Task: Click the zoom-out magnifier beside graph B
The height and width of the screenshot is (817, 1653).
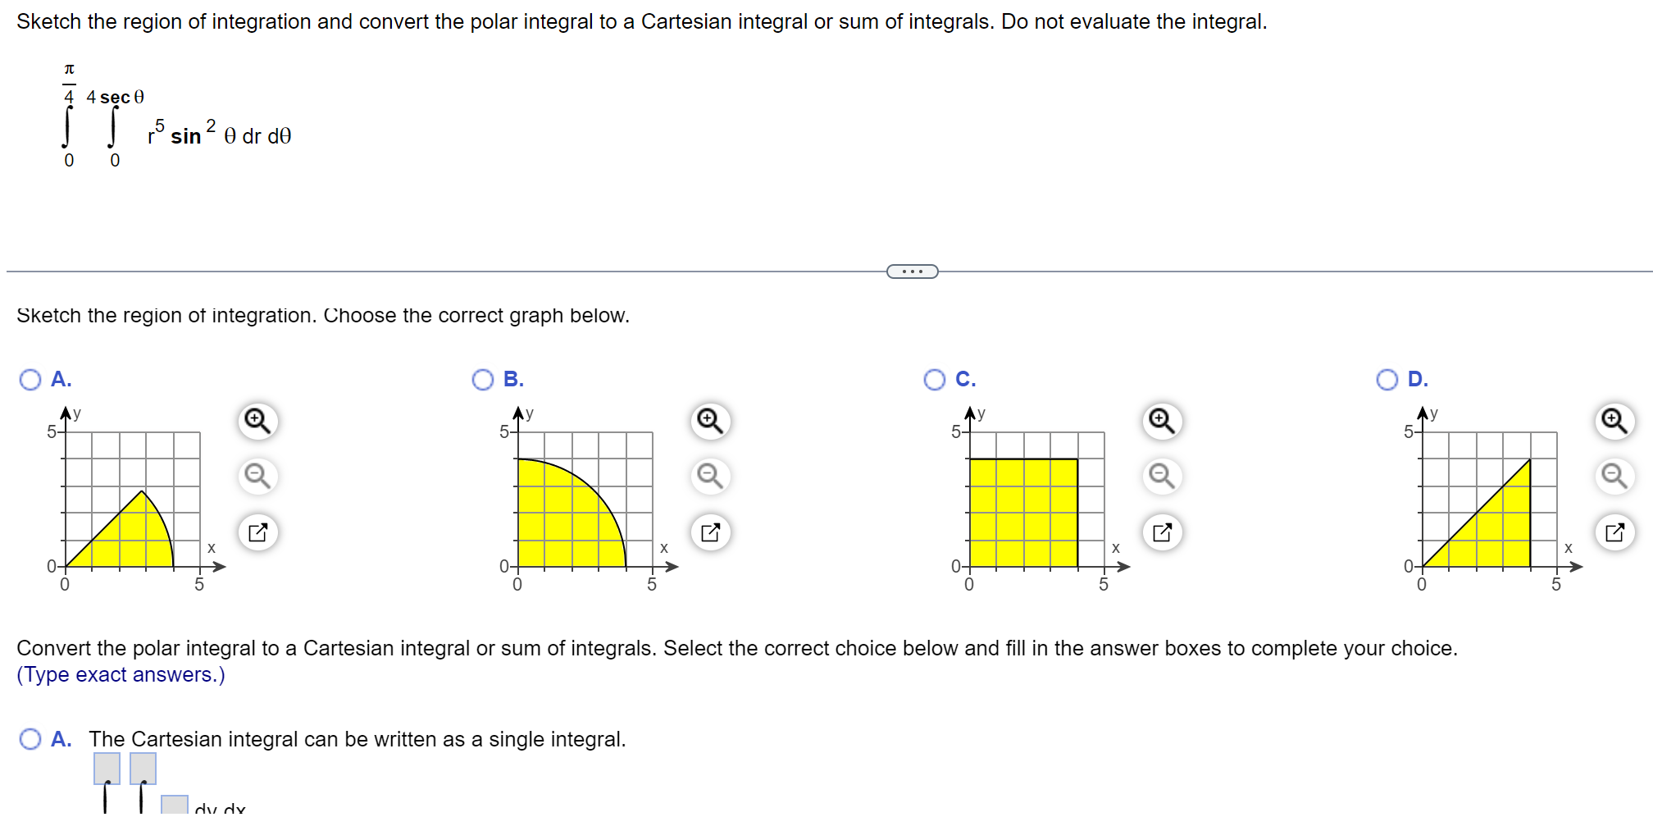Action: click(x=708, y=477)
